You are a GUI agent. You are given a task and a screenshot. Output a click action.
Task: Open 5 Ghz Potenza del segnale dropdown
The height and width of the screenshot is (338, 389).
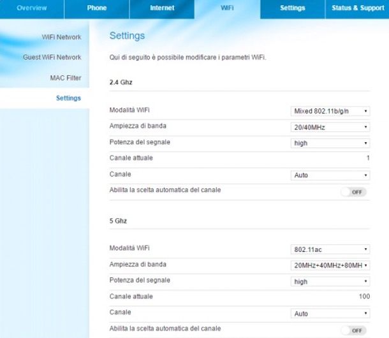point(330,281)
